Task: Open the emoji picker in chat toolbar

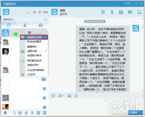Action: click(x=53, y=96)
